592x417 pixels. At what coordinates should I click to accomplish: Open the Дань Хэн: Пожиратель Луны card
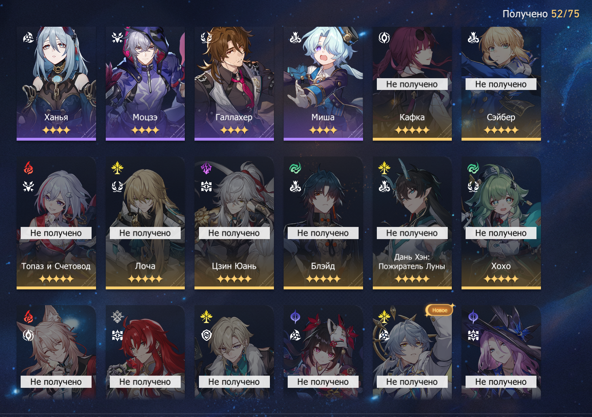tap(412, 223)
